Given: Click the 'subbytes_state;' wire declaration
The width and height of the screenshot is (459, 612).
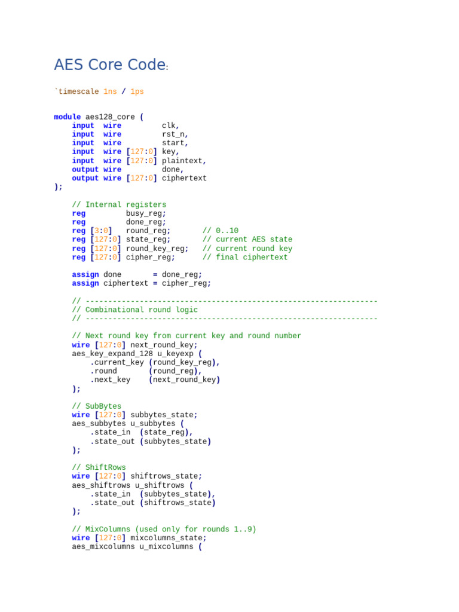Looking at the screenshot, I should pos(164,415).
